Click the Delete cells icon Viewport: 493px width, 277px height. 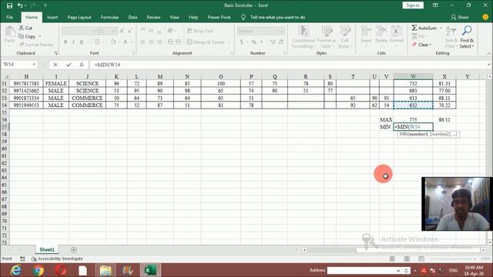pos(381,32)
